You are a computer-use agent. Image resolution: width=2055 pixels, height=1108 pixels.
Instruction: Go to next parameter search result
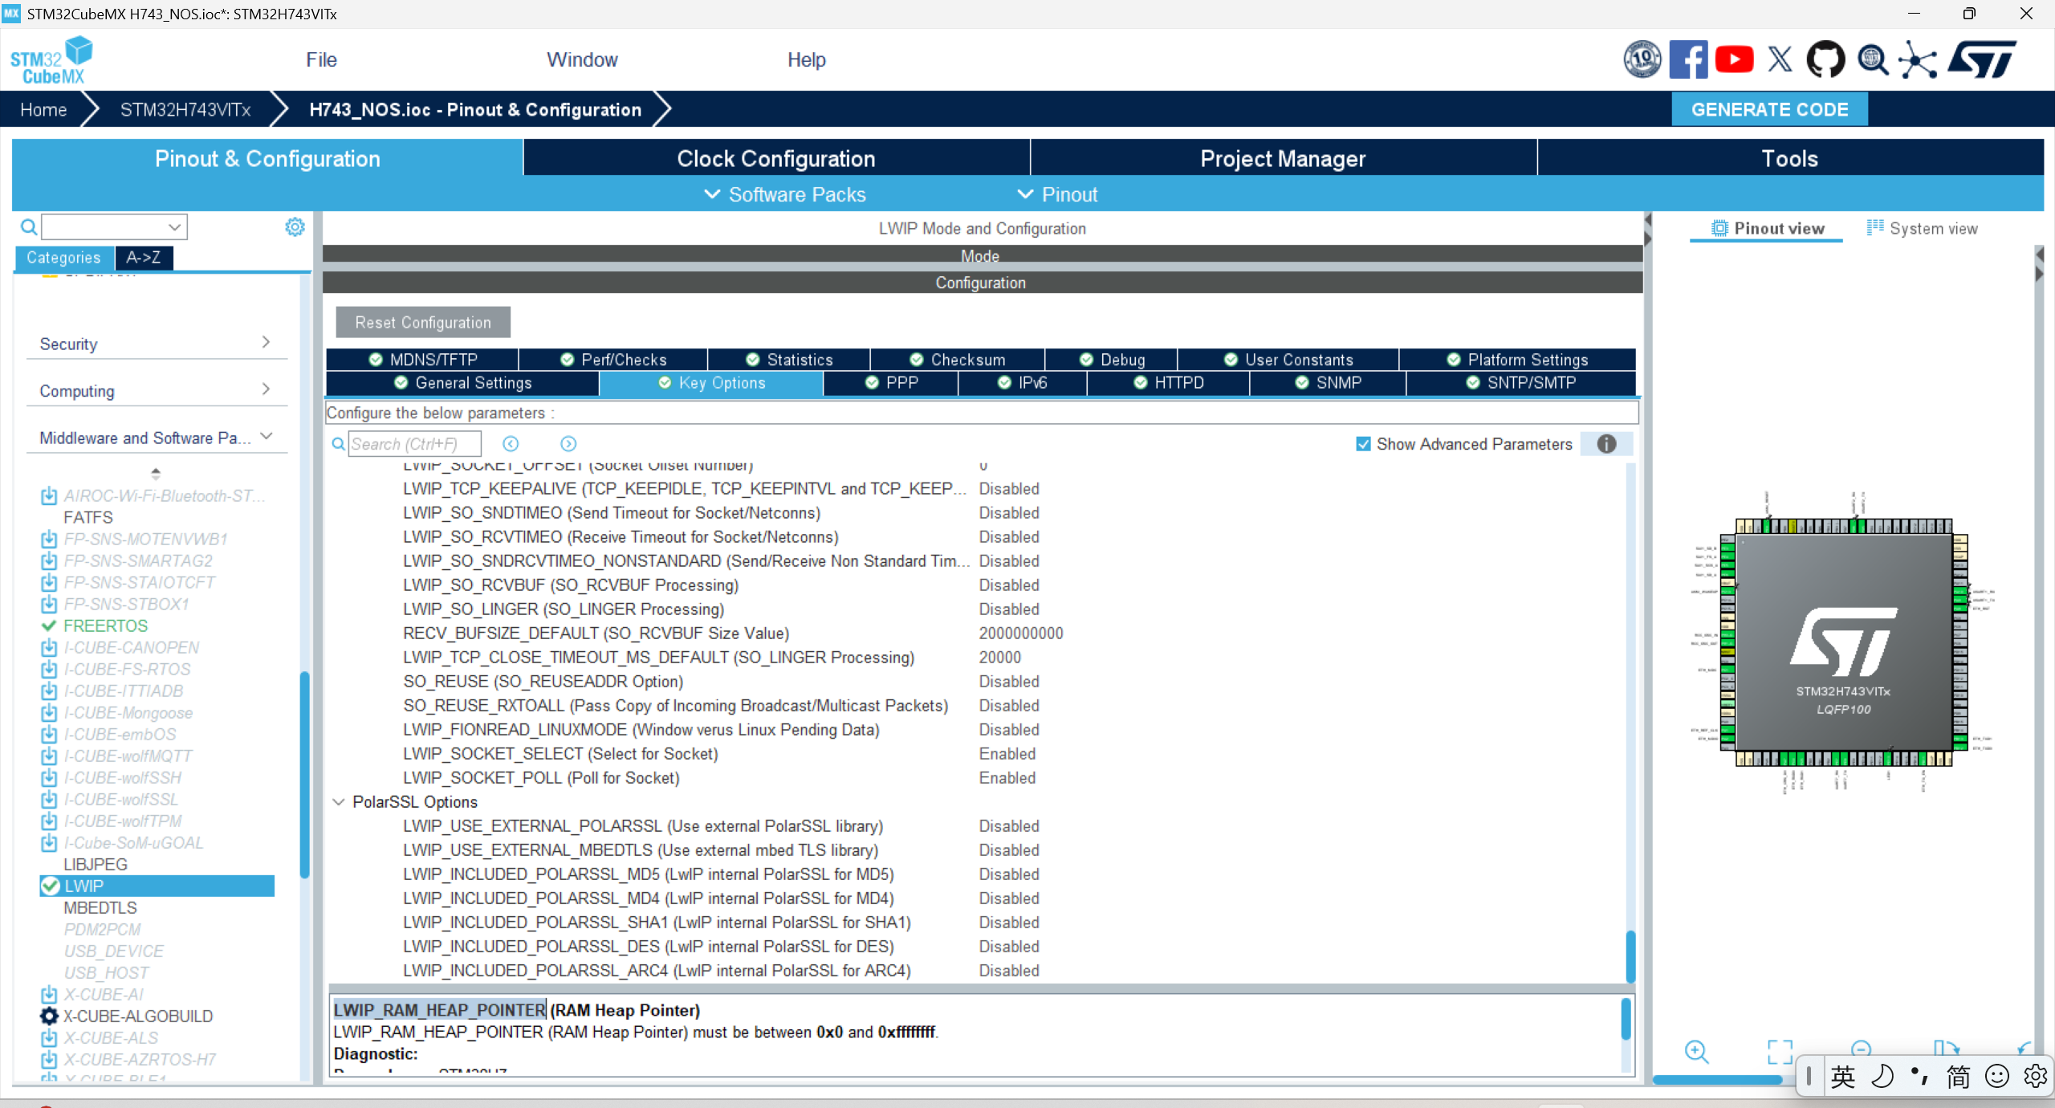(x=568, y=444)
